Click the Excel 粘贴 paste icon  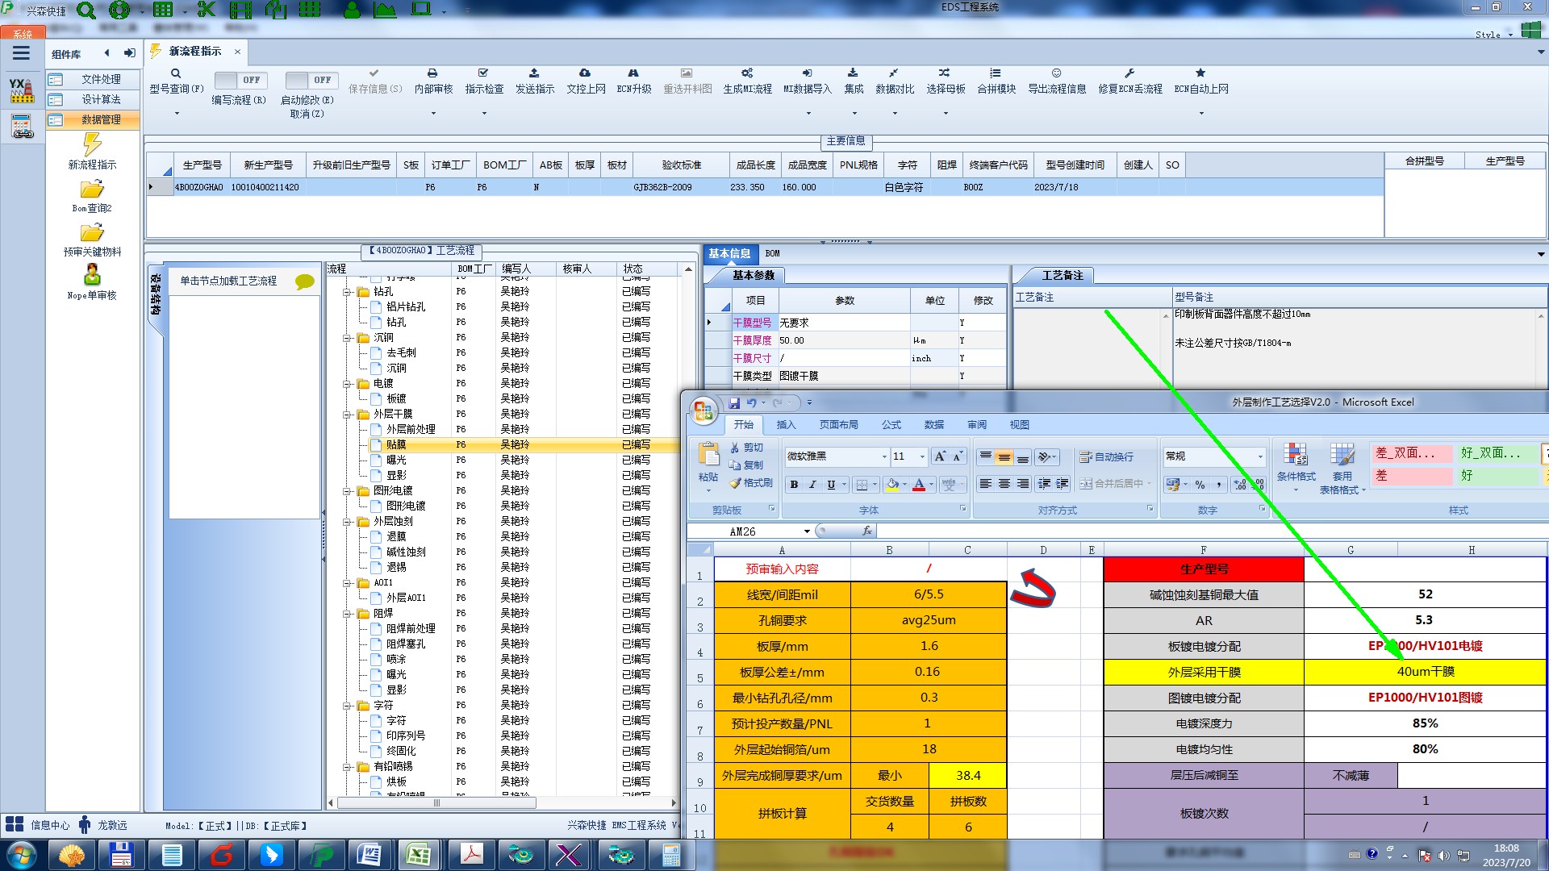(708, 456)
